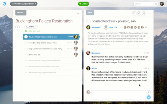Select the PROJECT tab label
This screenshot has height=104, width=167.
[21, 13]
